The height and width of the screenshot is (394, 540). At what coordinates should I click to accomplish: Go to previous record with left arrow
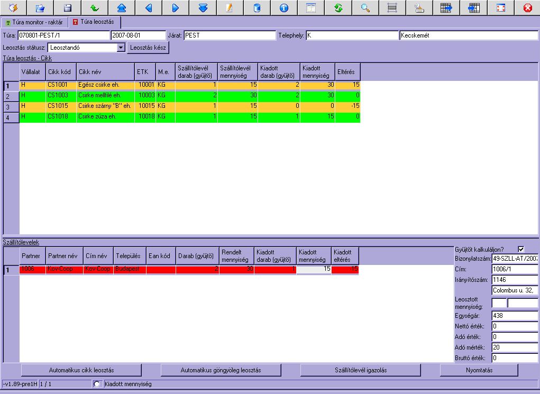click(x=149, y=8)
